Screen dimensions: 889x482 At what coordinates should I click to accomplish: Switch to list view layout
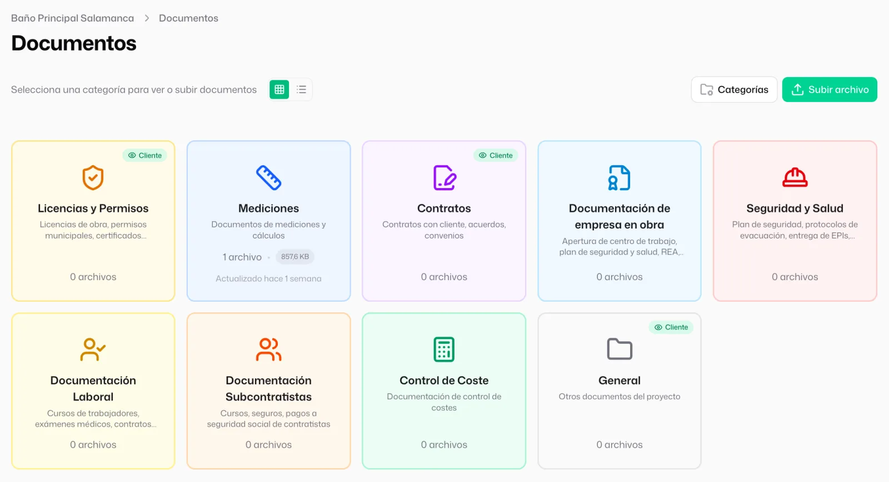coord(301,89)
